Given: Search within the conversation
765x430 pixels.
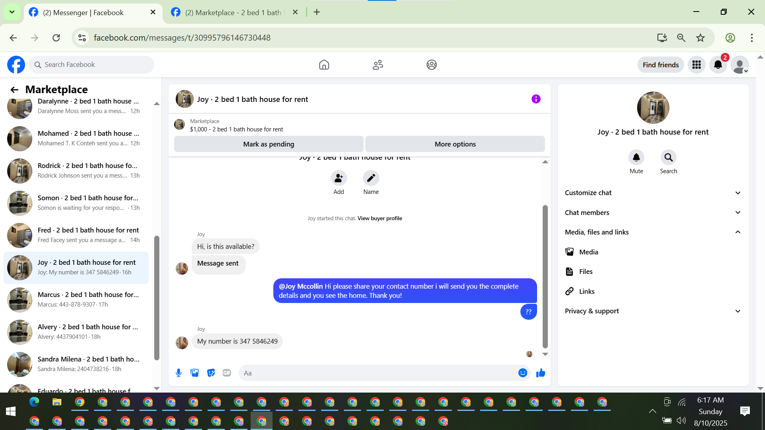Looking at the screenshot, I should point(668,158).
